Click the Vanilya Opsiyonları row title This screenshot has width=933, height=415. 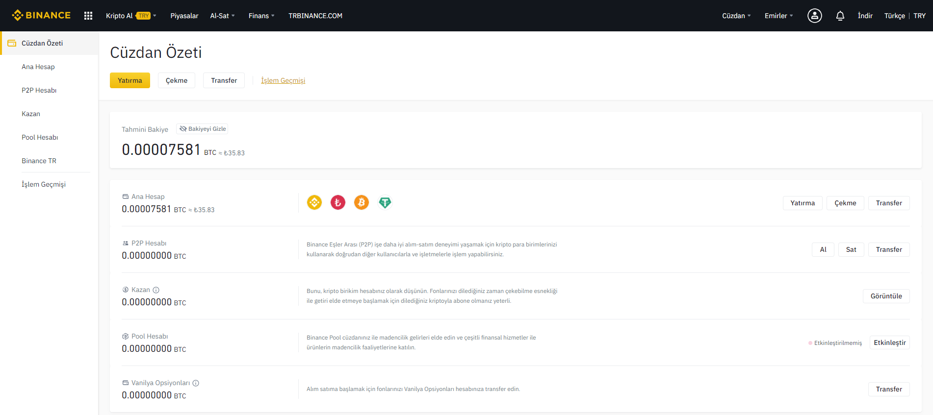click(x=160, y=383)
